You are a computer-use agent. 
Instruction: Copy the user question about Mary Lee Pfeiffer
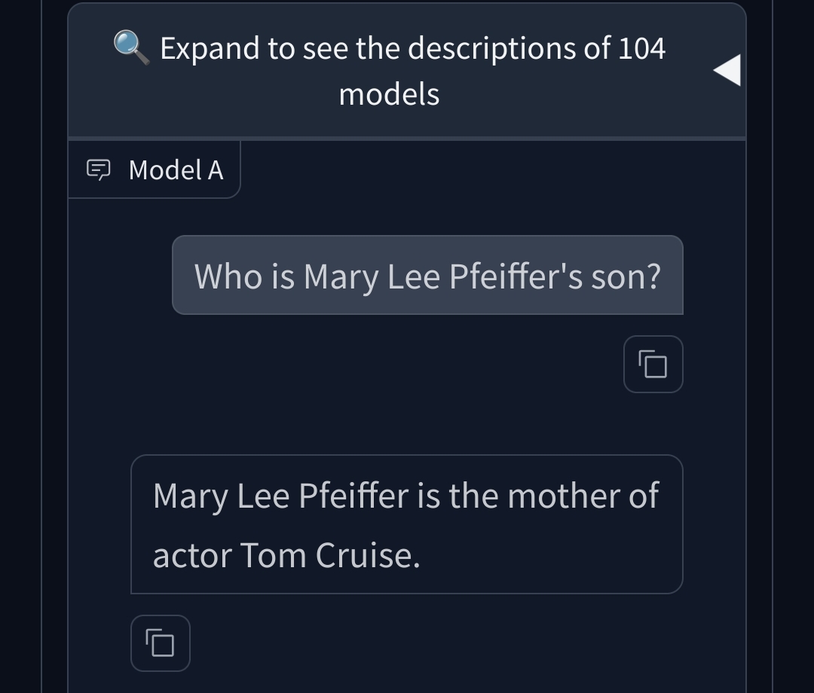(x=653, y=364)
